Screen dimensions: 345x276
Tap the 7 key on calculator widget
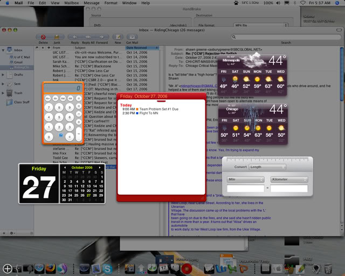point(49,107)
